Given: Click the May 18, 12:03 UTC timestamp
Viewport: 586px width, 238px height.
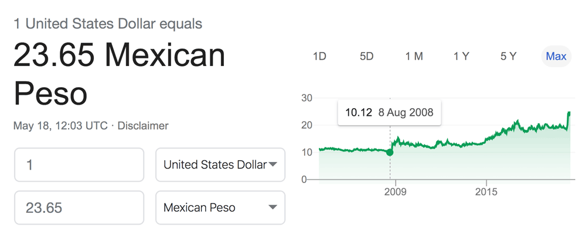Looking at the screenshot, I should point(60,126).
